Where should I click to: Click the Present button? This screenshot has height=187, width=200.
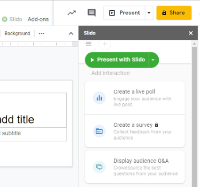click(x=124, y=13)
